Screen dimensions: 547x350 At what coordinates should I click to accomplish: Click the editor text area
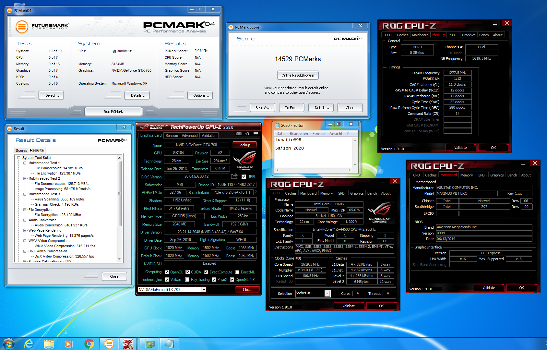coord(313,152)
